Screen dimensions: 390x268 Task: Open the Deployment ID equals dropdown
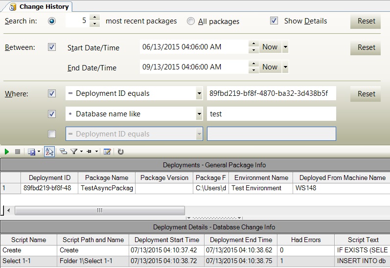pyautogui.click(x=199, y=93)
